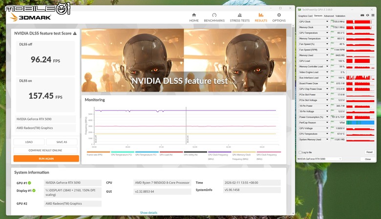The image size is (381, 219).
Task: Open the Memory Clock sensor dropdown
Action: 327,27
